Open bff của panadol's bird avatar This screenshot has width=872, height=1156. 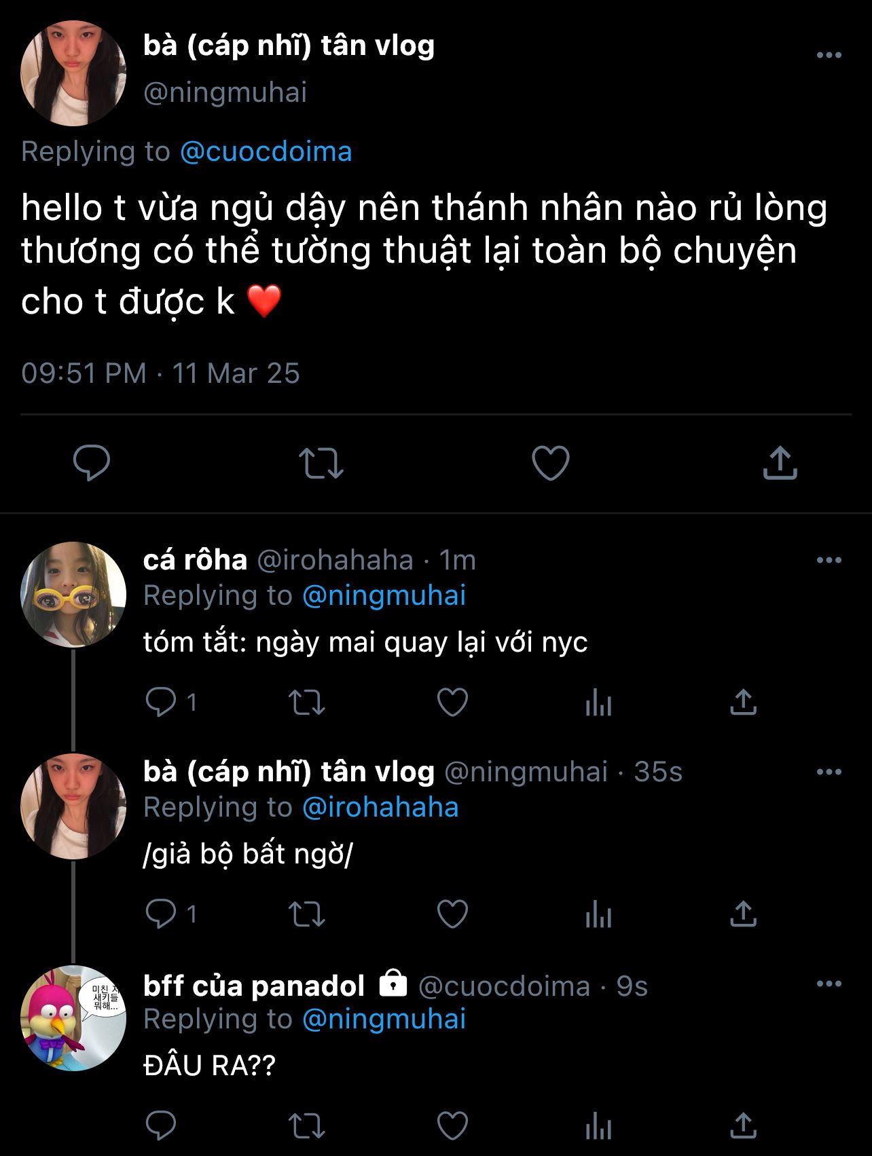pyautogui.click(x=73, y=1018)
